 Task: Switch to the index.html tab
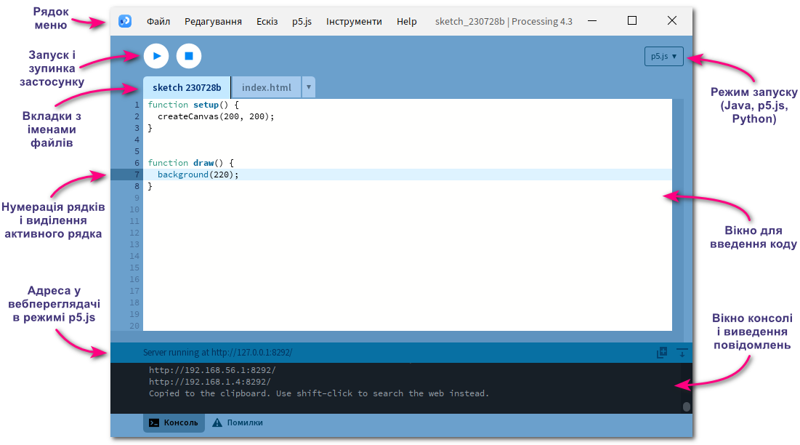(x=266, y=87)
